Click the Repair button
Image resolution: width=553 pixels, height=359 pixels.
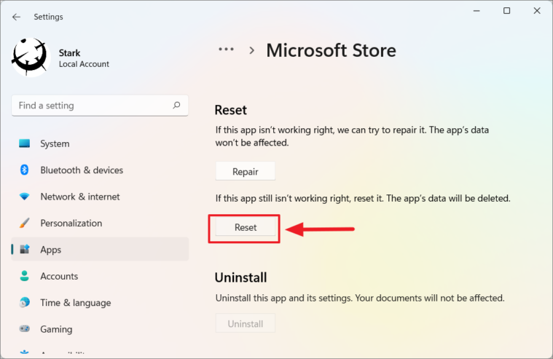[x=246, y=171]
